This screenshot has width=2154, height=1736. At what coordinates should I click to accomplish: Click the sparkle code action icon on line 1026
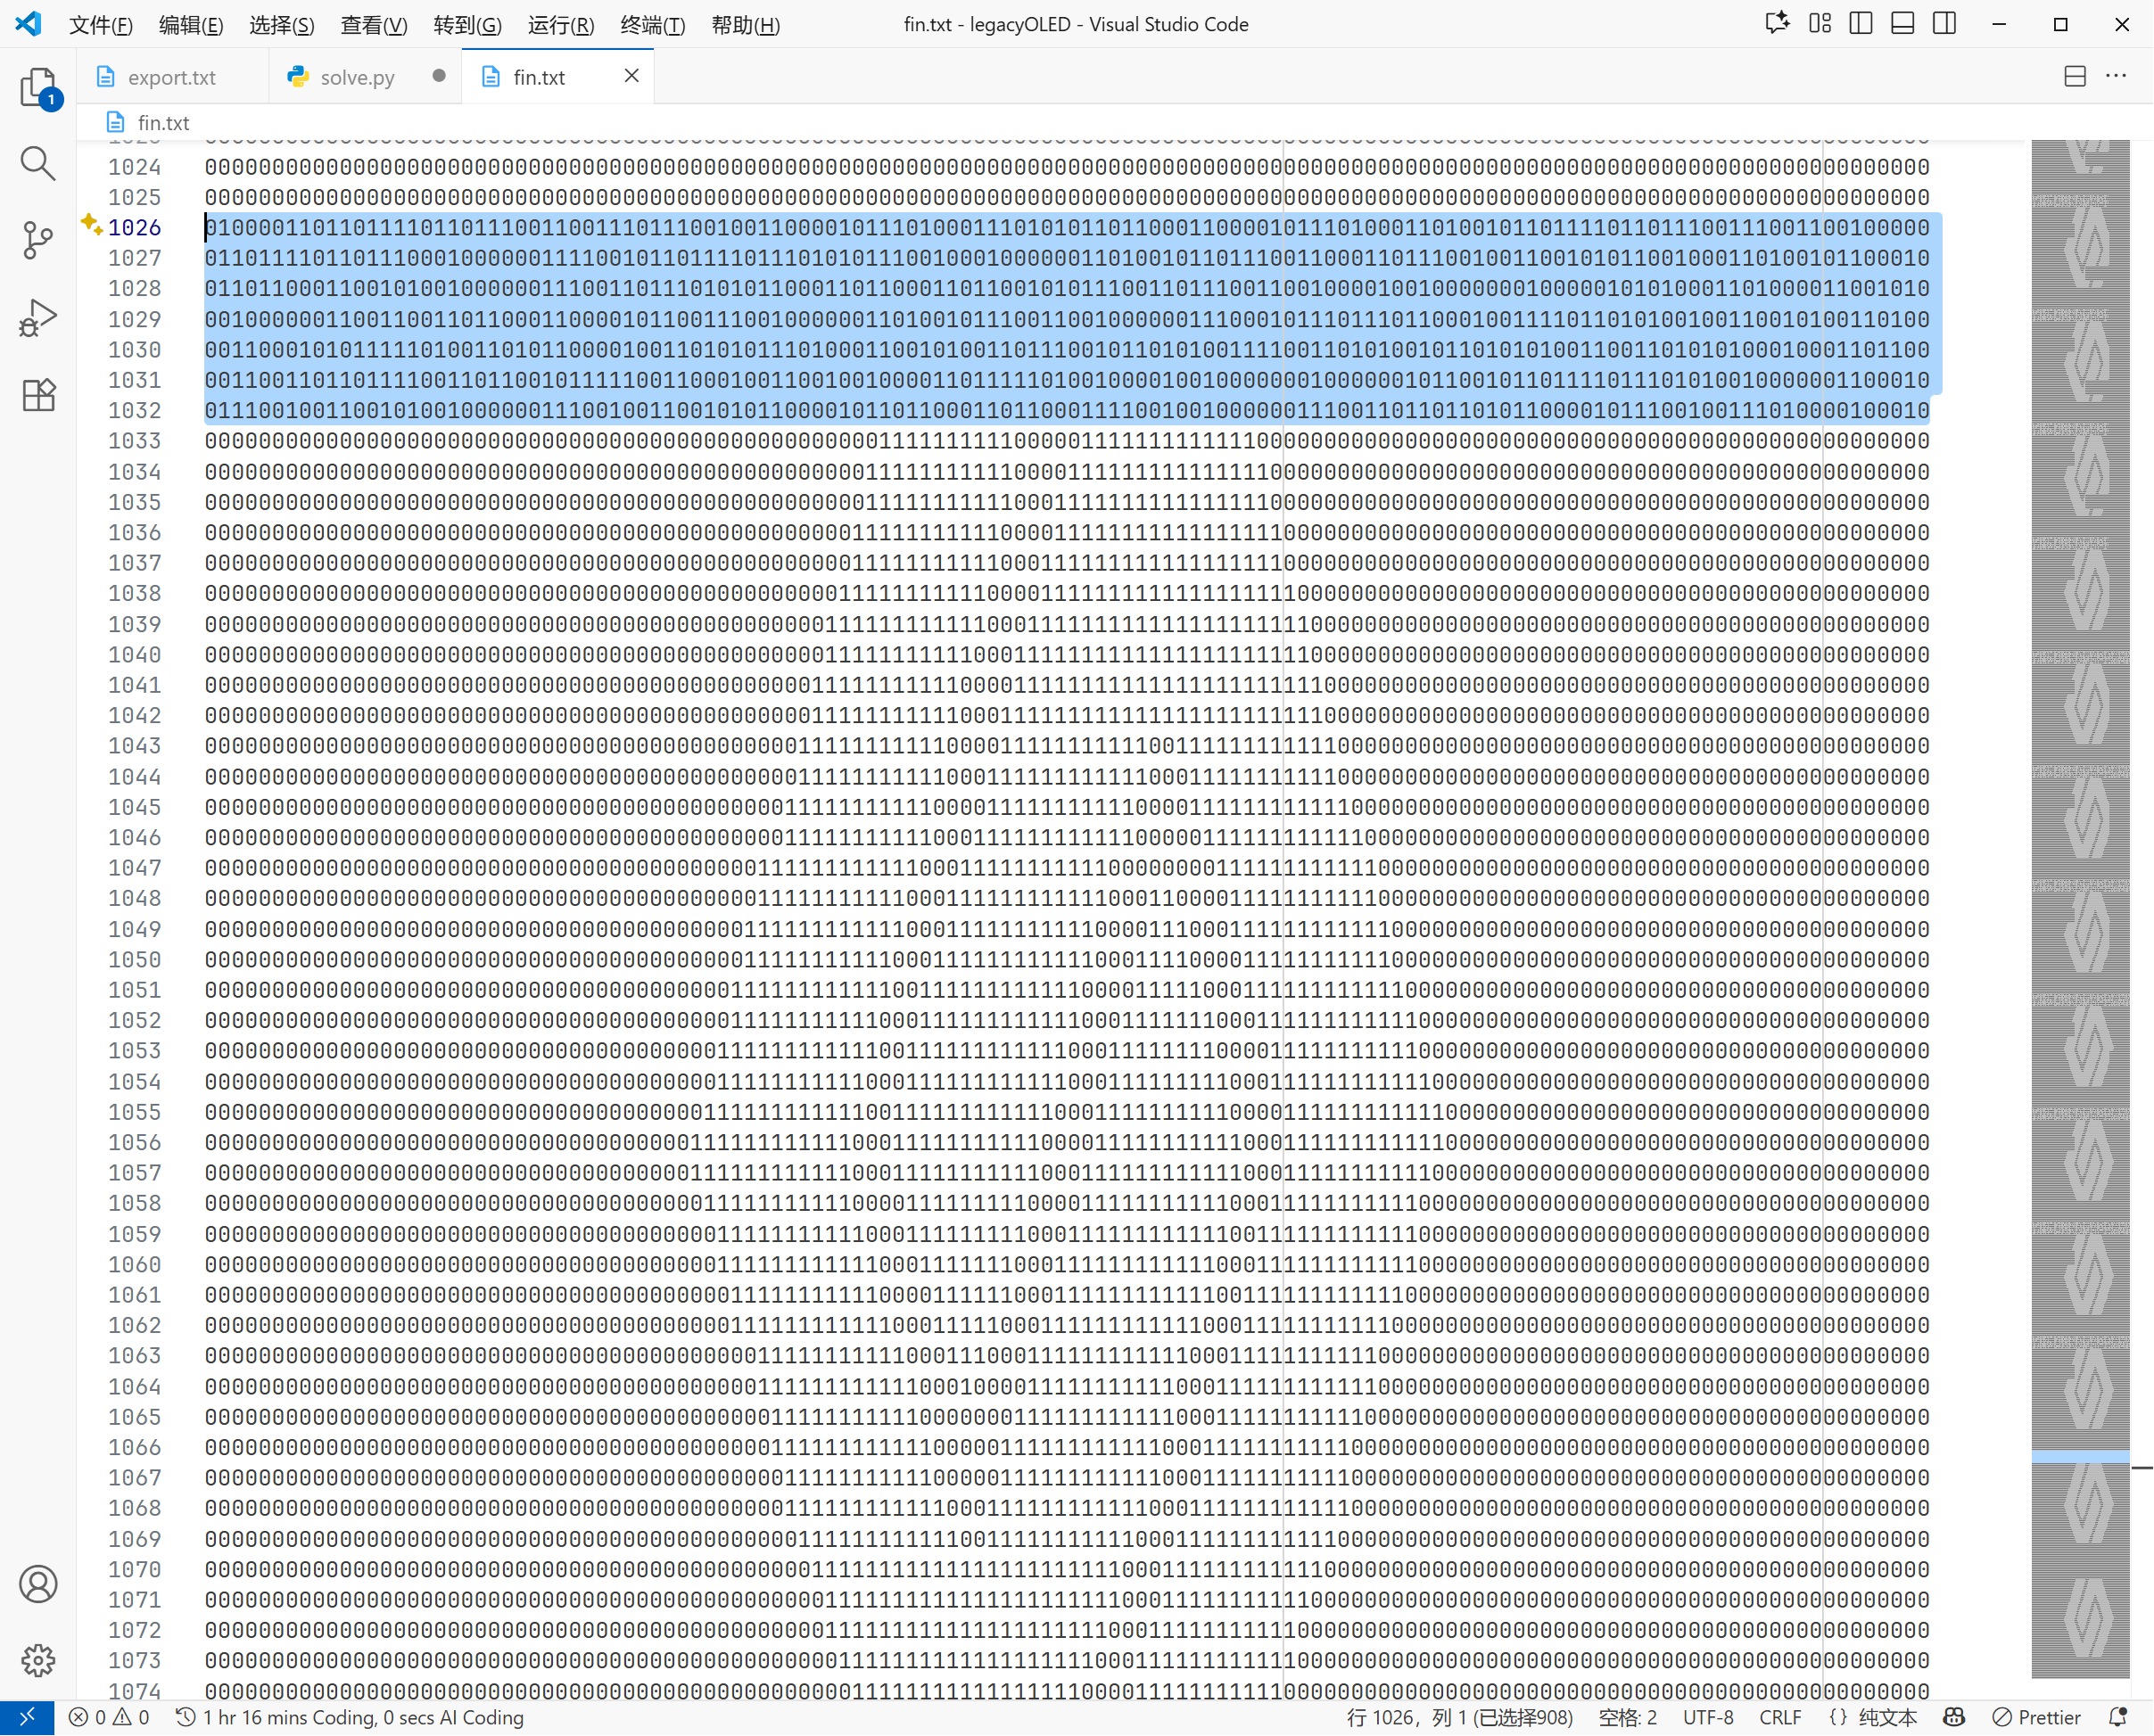click(x=91, y=225)
